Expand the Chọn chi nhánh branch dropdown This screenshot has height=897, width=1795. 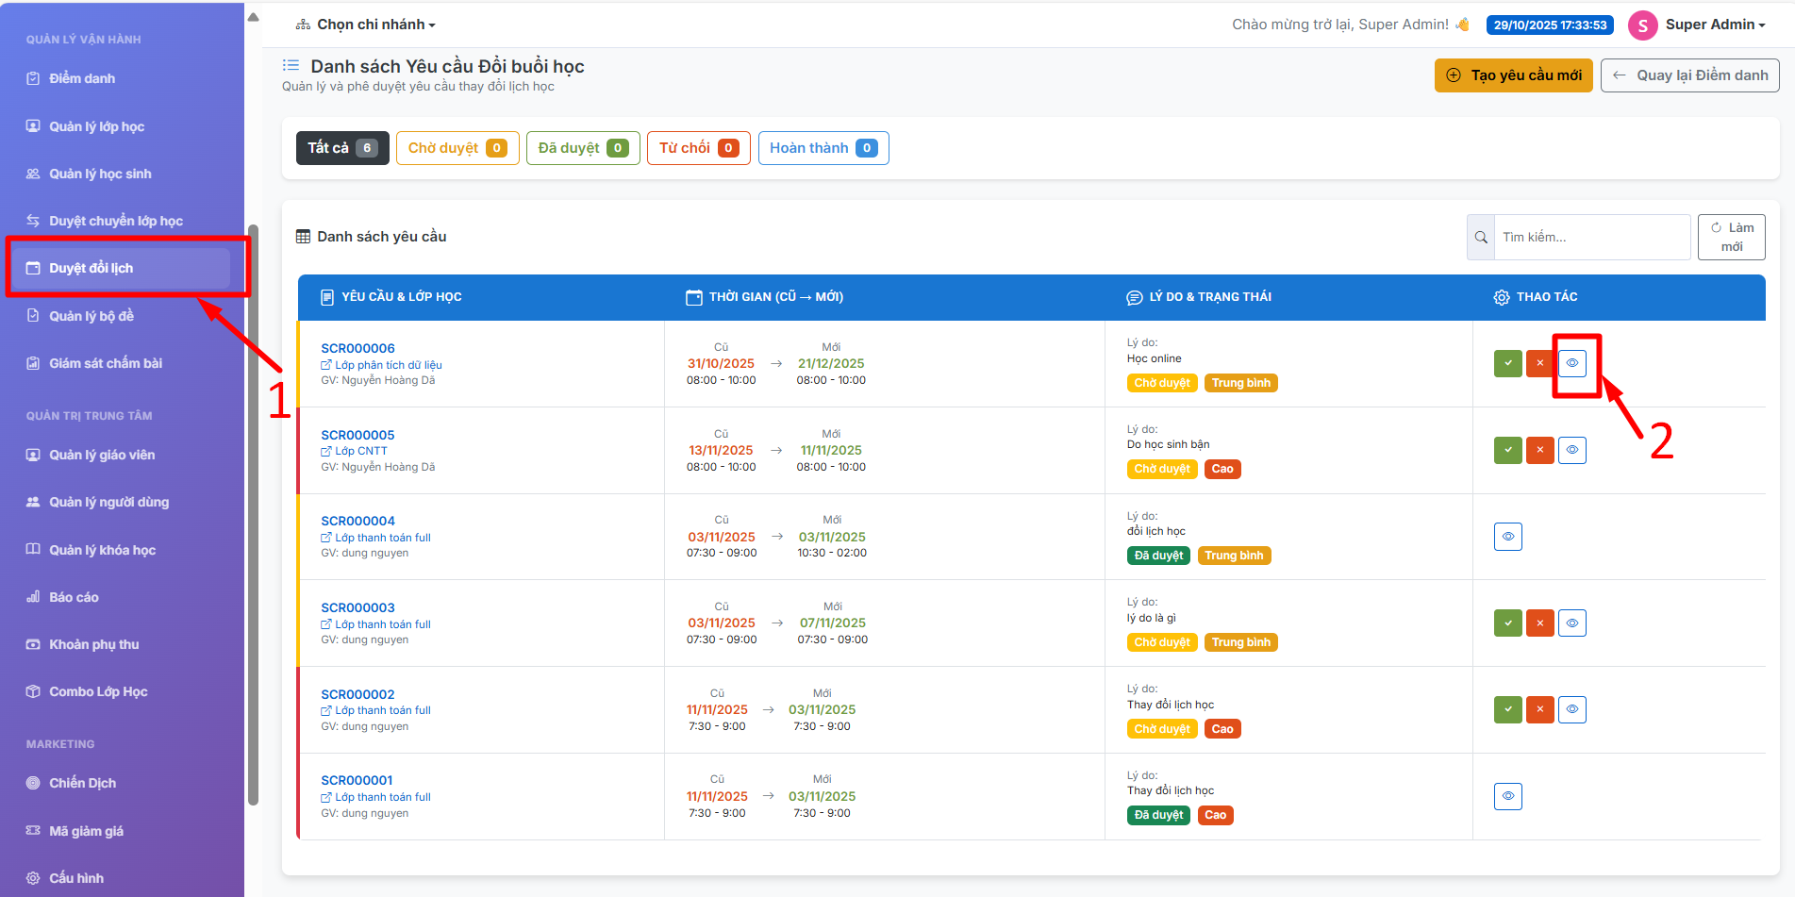366,25
